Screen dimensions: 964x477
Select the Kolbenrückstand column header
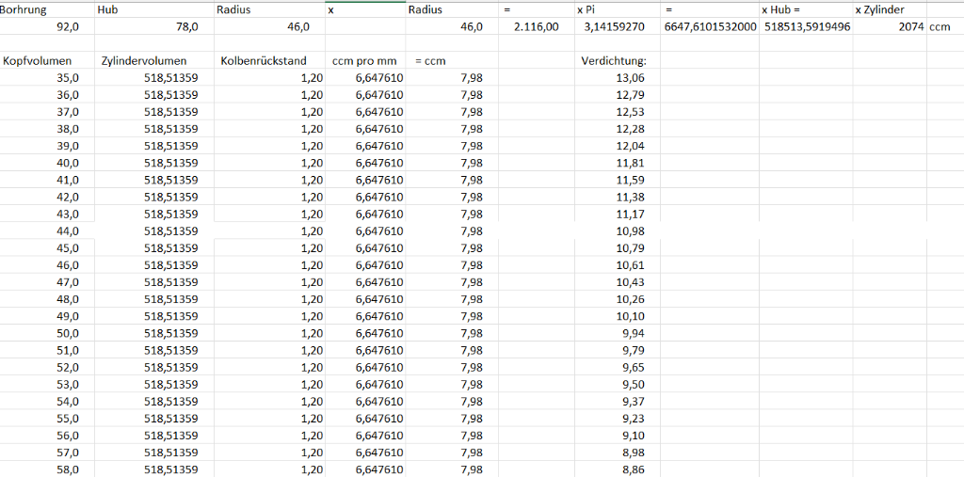tap(269, 61)
